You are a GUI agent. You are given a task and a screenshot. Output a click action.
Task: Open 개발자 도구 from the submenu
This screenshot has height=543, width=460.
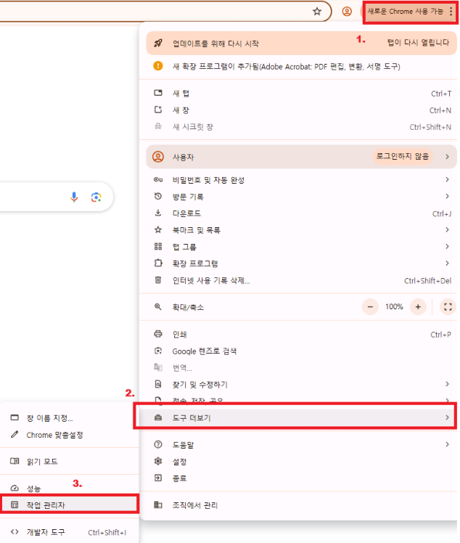pyautogui.click(x=69, y=532)
